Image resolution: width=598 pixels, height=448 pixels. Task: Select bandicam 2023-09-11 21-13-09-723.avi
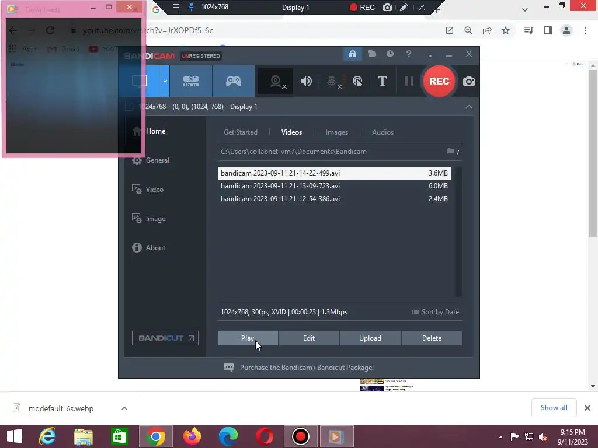point(334,186)
